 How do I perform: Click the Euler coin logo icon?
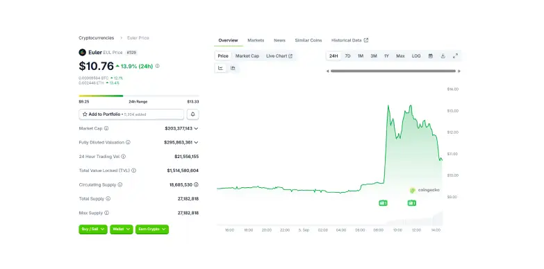(x=82, y=52)
